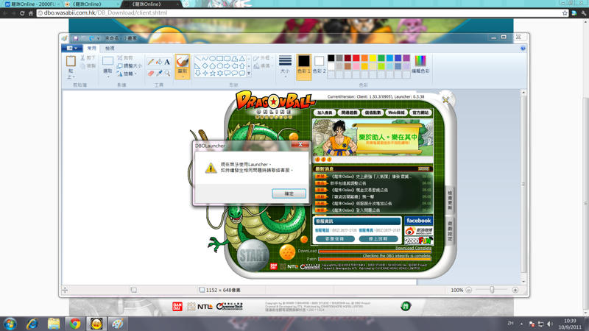Bookmark page with star icon in address bar
The height and width of the screenshot is (331, 589).
[x=565, y=13]
